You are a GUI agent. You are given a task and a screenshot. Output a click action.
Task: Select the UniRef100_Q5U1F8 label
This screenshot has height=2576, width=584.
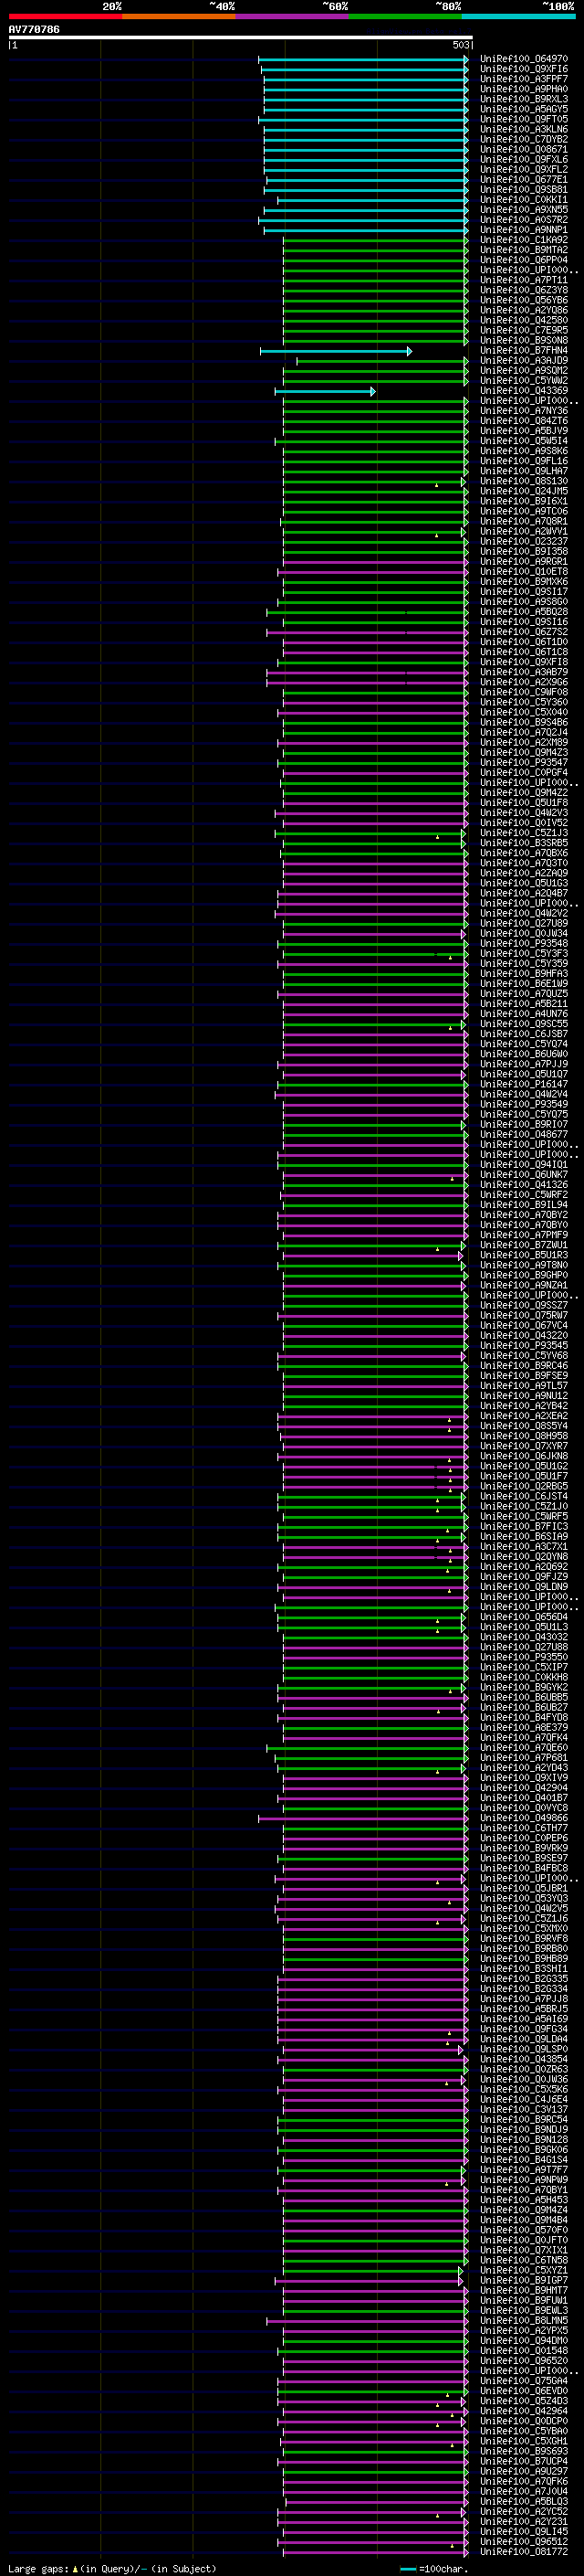point(524,803)
